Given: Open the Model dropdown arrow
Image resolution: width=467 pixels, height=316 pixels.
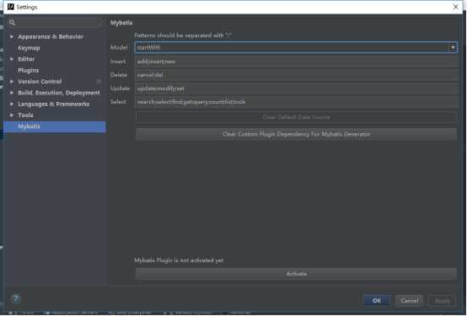Looking at the screenshot, I should (x=453, y=47).
